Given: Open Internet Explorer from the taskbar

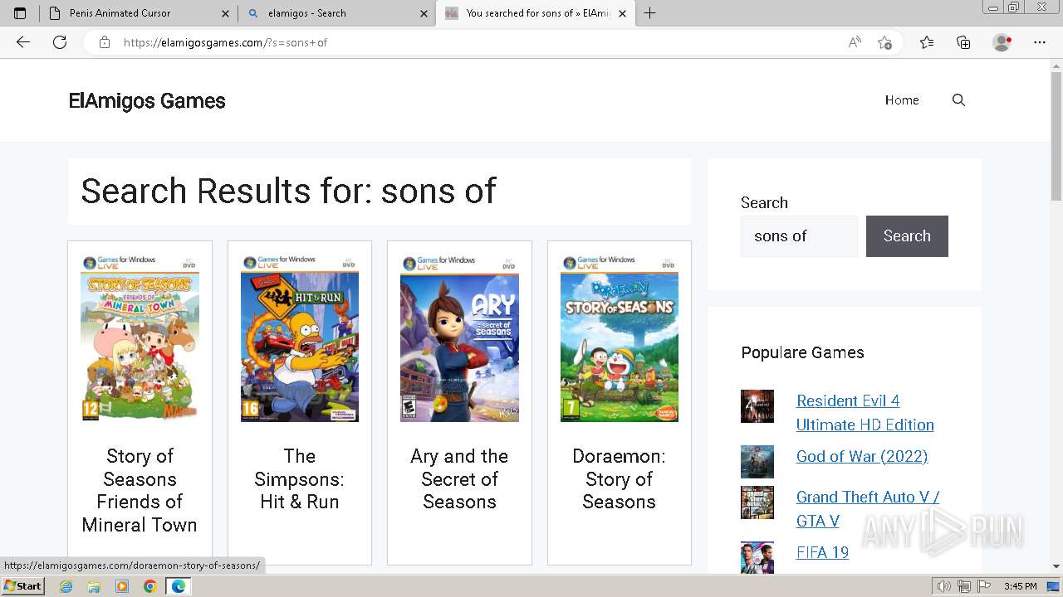Looking at the screenshot, I should [x=66, y=586].
